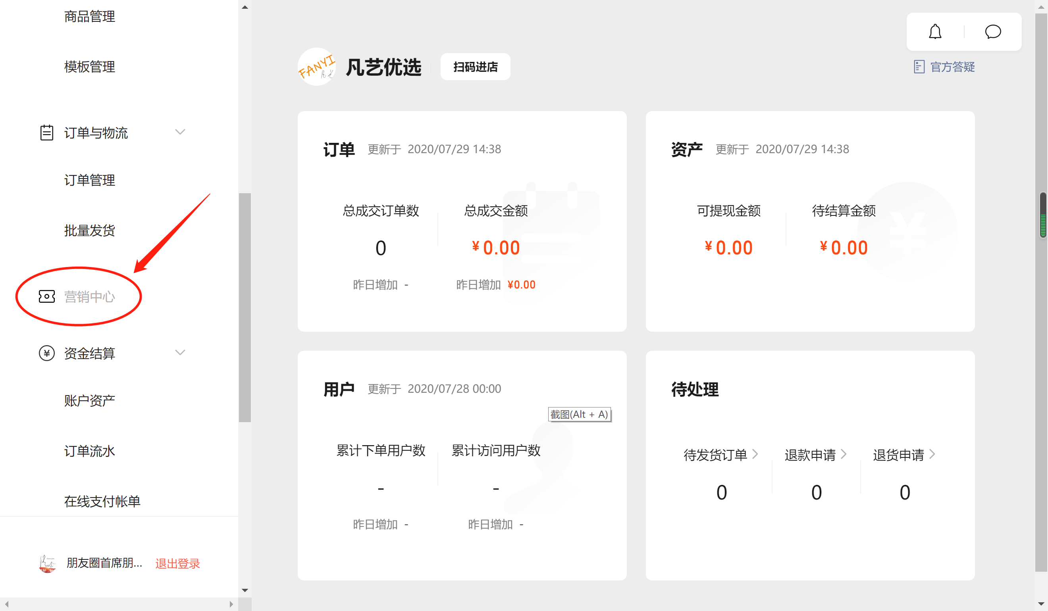Select 订单管理 in the sidebar
Viewport: 1048px width, 611px height.
pos(89,180)
